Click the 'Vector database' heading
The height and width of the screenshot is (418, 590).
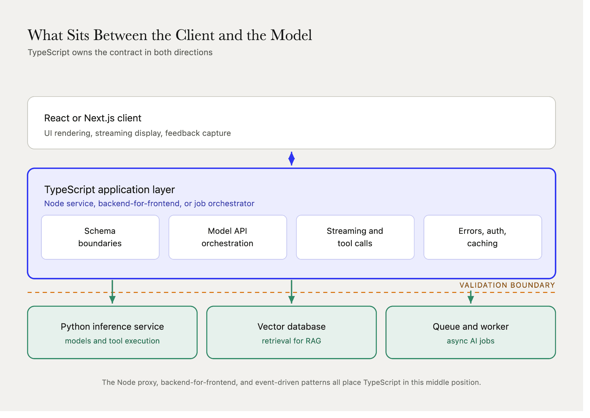pos(292,327)
